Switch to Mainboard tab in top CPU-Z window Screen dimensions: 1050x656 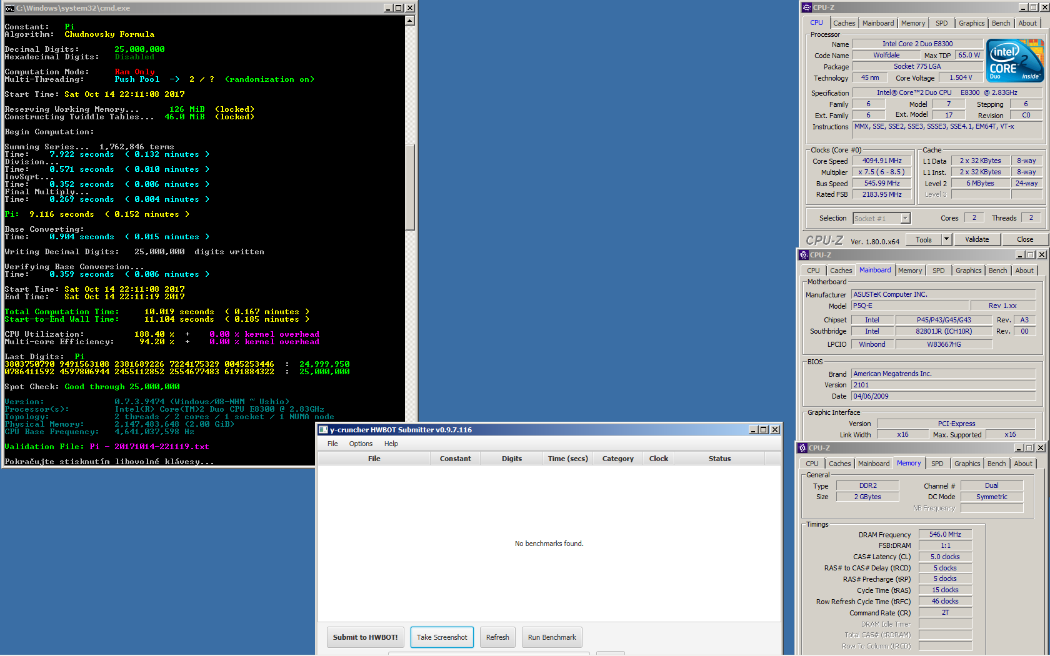tap(877, 23)
